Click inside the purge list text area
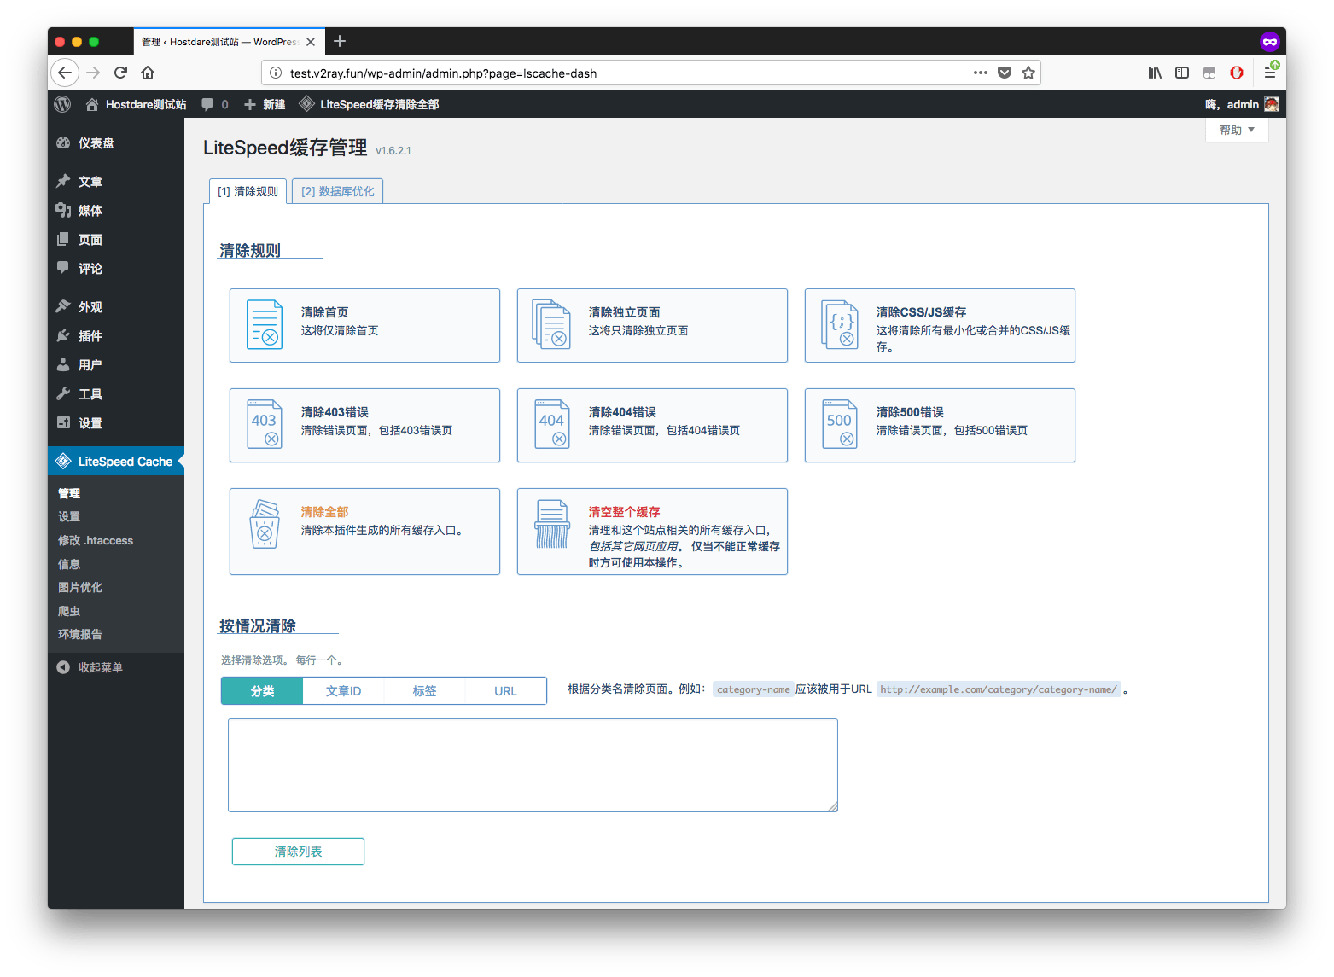This screenshot has width=1334, height=977. 533,765
